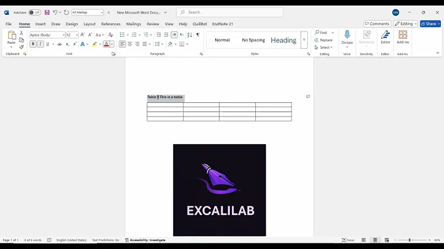Click the Redo icon
444x249 pixels.
[x=66, y=12]
